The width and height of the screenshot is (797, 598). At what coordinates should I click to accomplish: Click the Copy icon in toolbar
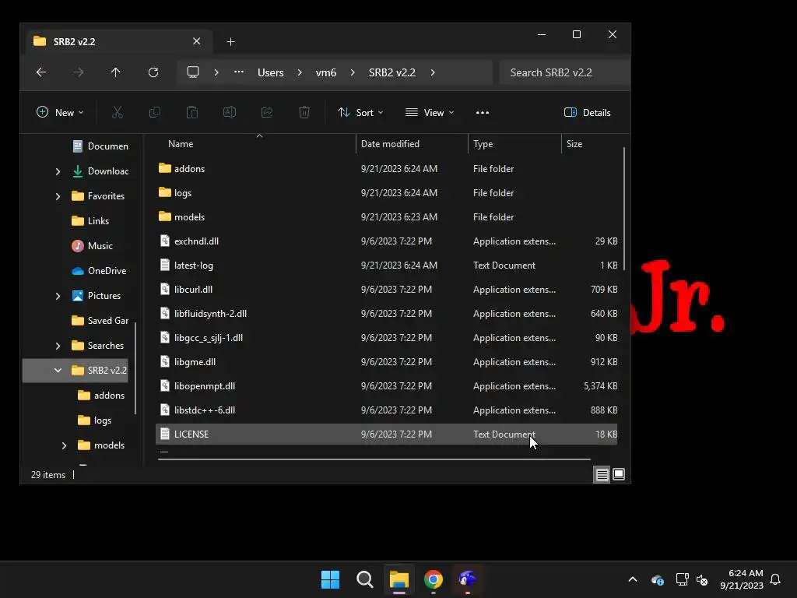click(155, 112)
